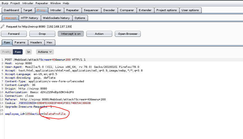The width and height of the screenshot is (243, 139).
Task: Select the dark Raw editor view toggle
Action: coord(18,52)
